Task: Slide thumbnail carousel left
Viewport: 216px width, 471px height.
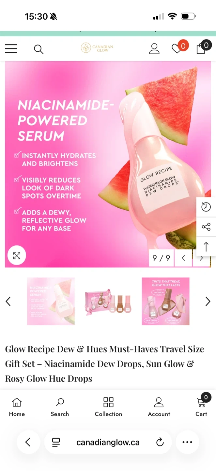Action: point(8,301)
